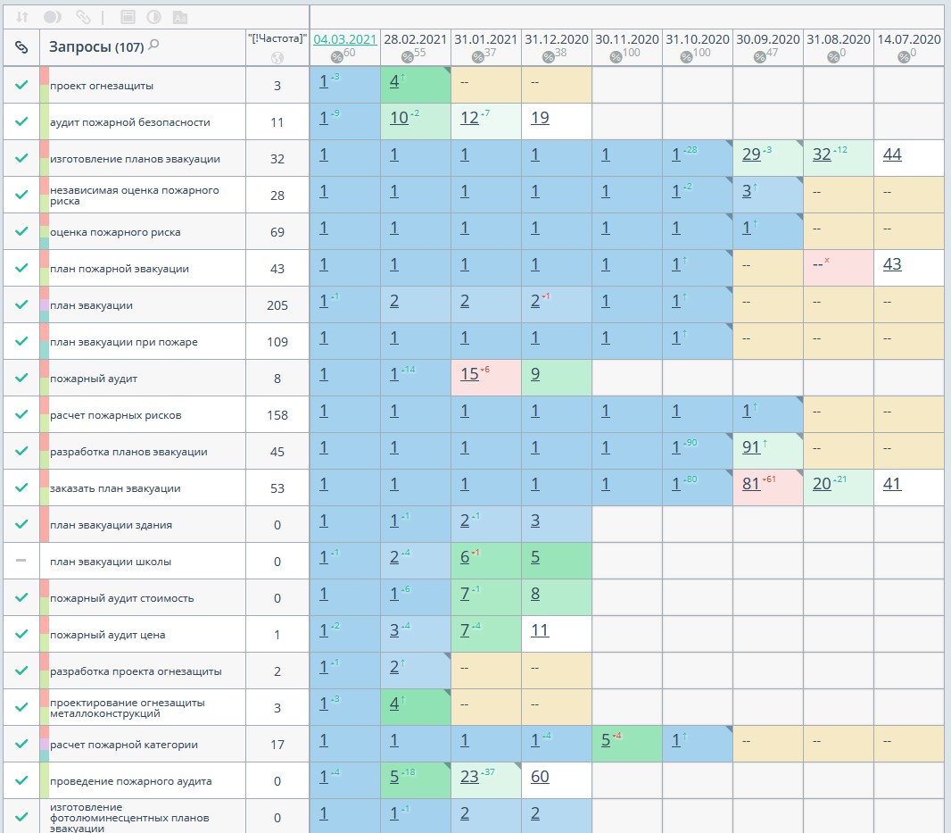Image resolution: width=951 pixels, height=833 pixels.
Task: Click percent icon under 28.02.2021 date
Action: click(x=408, y=57)
